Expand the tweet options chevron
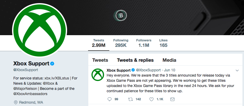 point(237,70)
